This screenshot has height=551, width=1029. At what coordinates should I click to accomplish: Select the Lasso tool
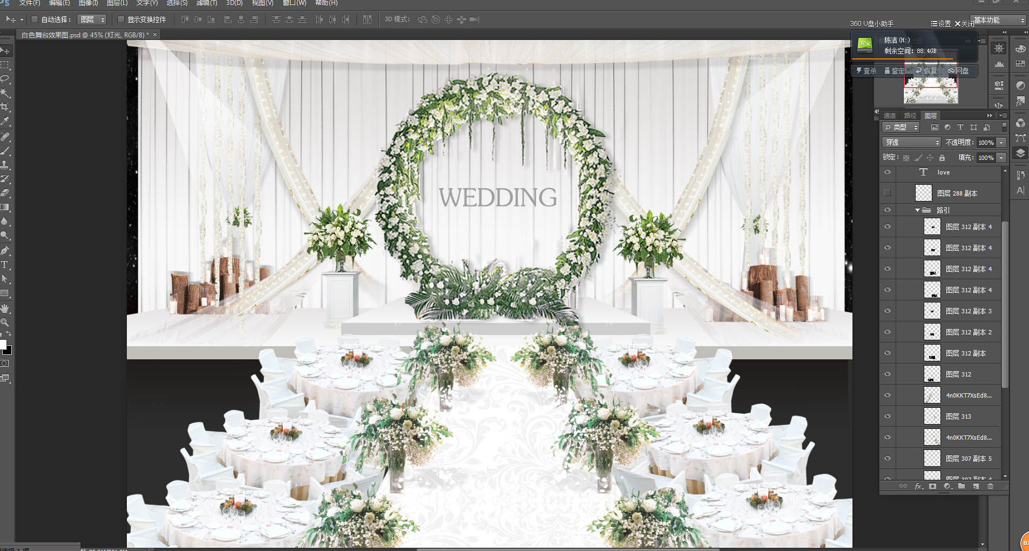(x=5, y=79)
